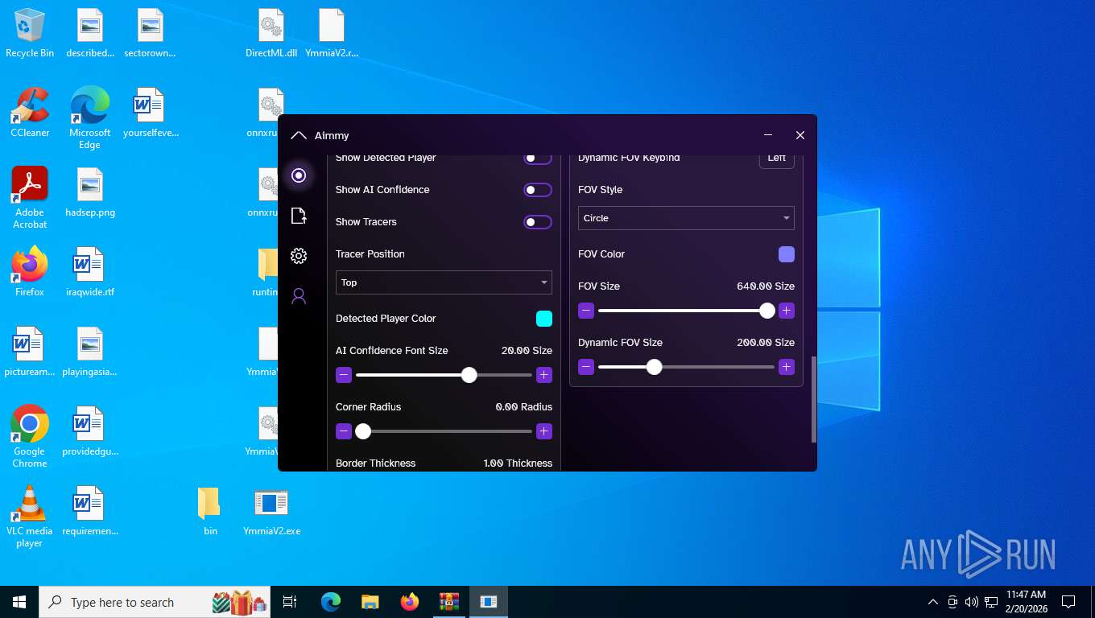The image size is (1095, 618).
Task: Pick the cyan Detected Player Color swatch
Action: [544, 319]
